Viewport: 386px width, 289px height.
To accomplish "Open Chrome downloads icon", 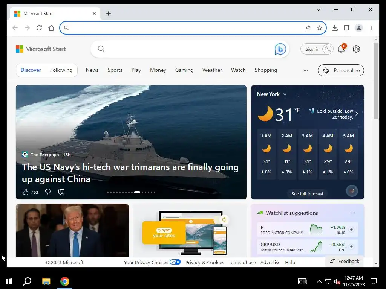I will 335,28.
